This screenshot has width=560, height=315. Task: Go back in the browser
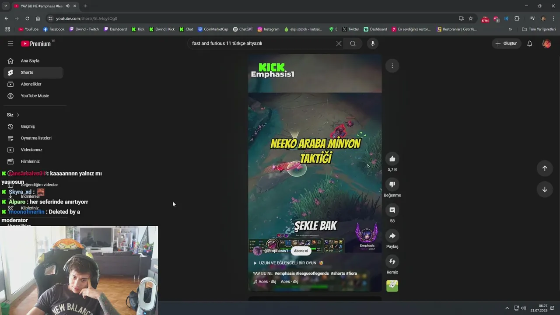tap(6, 18)
